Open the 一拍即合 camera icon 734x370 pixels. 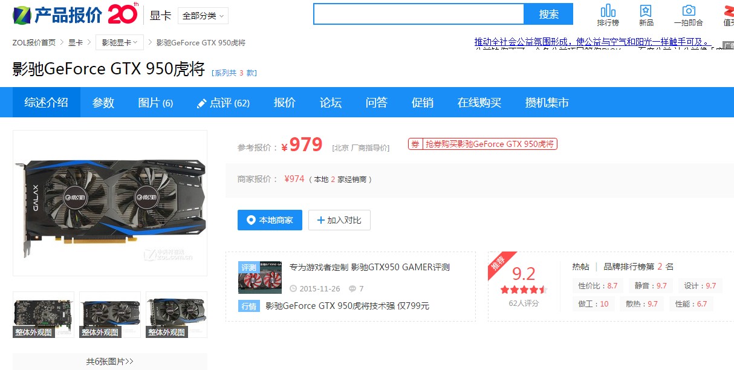[x=689, y=11]
